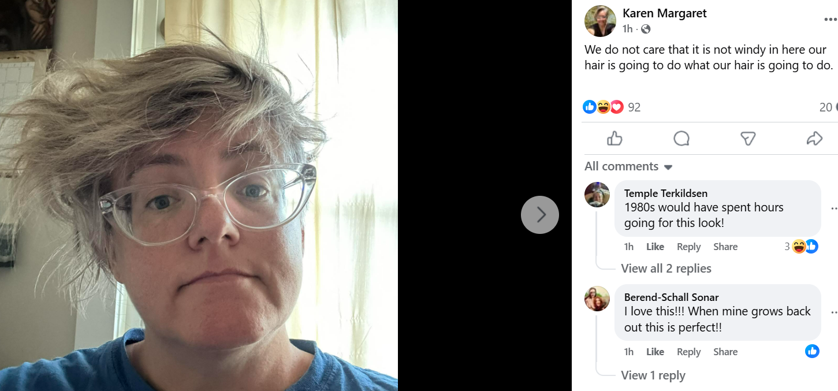The image size is (838, 391).
Task: Open the comment bubble icon
Action: pos(681,139)
